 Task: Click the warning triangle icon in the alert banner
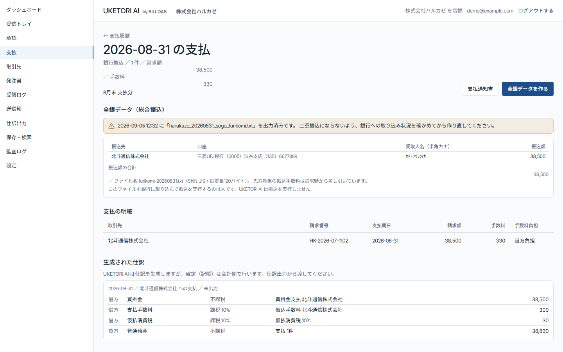click(x=111, y=126)
